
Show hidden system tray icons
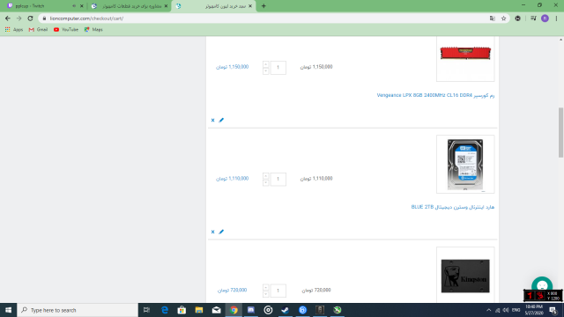coord(488,310)
